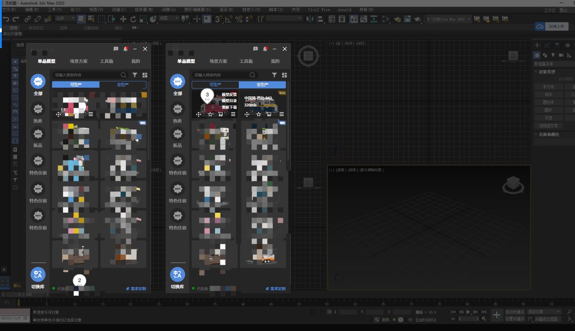
Task: Click the grid view icon in right library panel
Action: click(285, 75)
